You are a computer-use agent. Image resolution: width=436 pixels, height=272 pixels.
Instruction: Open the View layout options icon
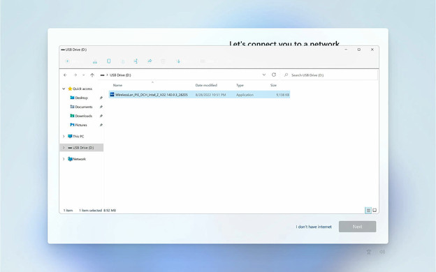pyautogui.click(x=203, y=61)
